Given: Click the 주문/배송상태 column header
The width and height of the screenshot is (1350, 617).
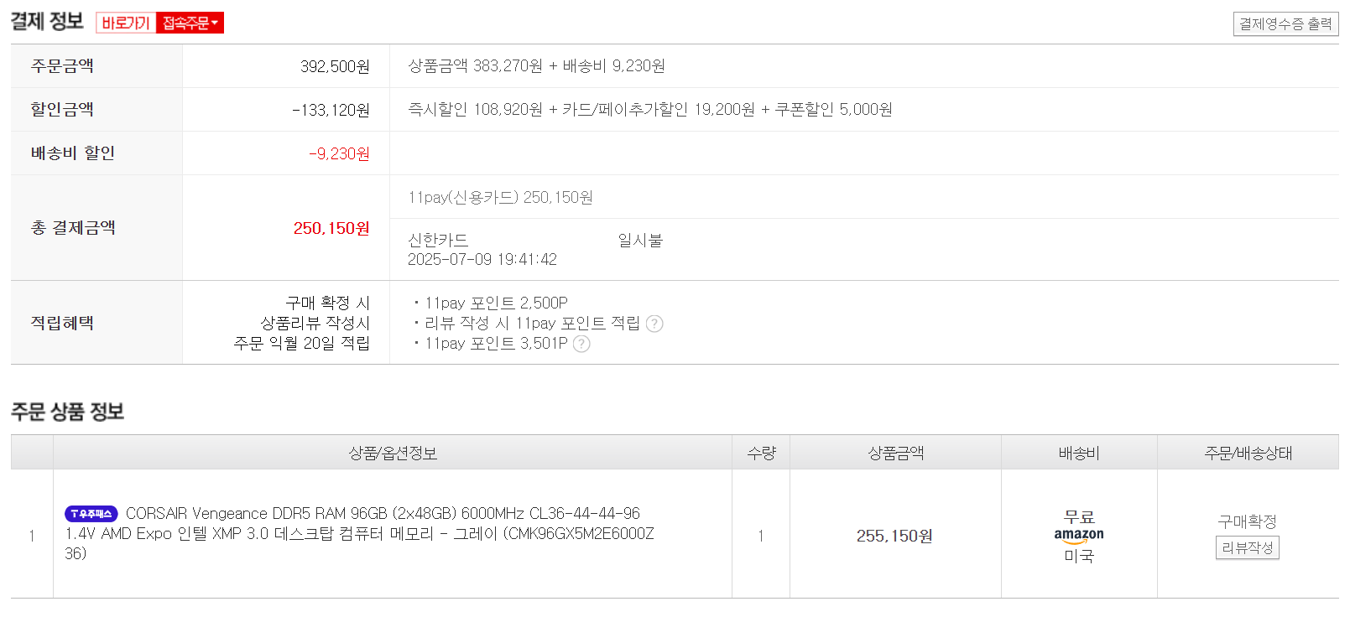Looking at the screenshot, I should (x=1248, y=453).
